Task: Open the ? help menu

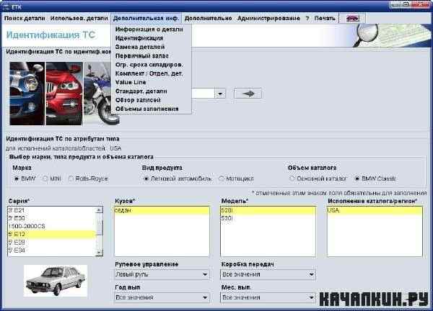Action: click(x=307, y=18)
